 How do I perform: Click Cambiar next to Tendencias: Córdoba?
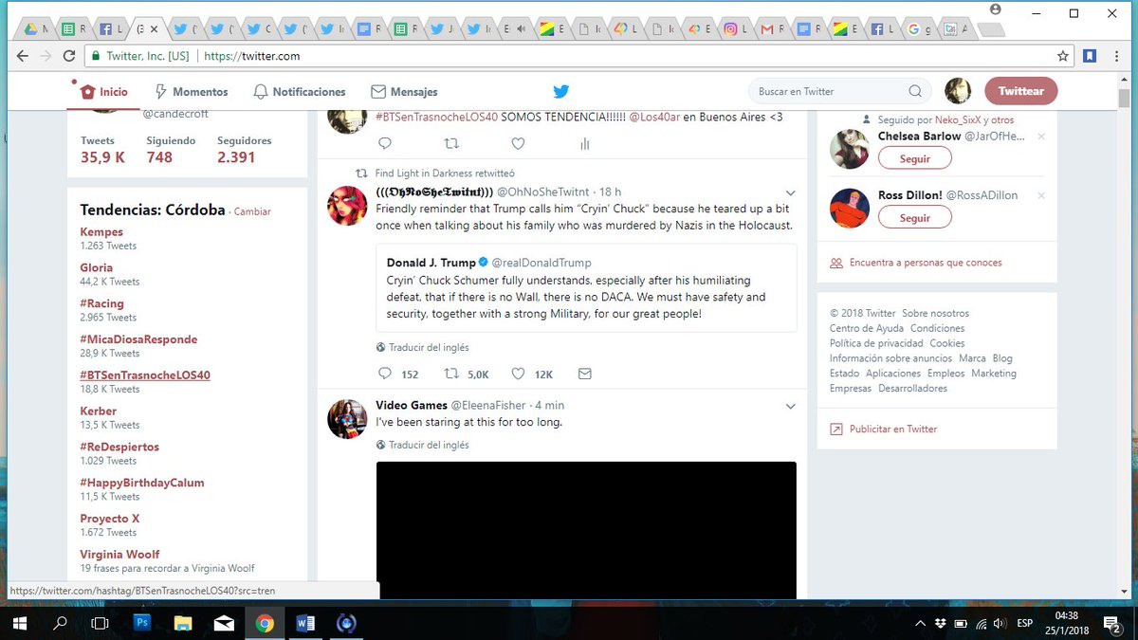point(252,211)
